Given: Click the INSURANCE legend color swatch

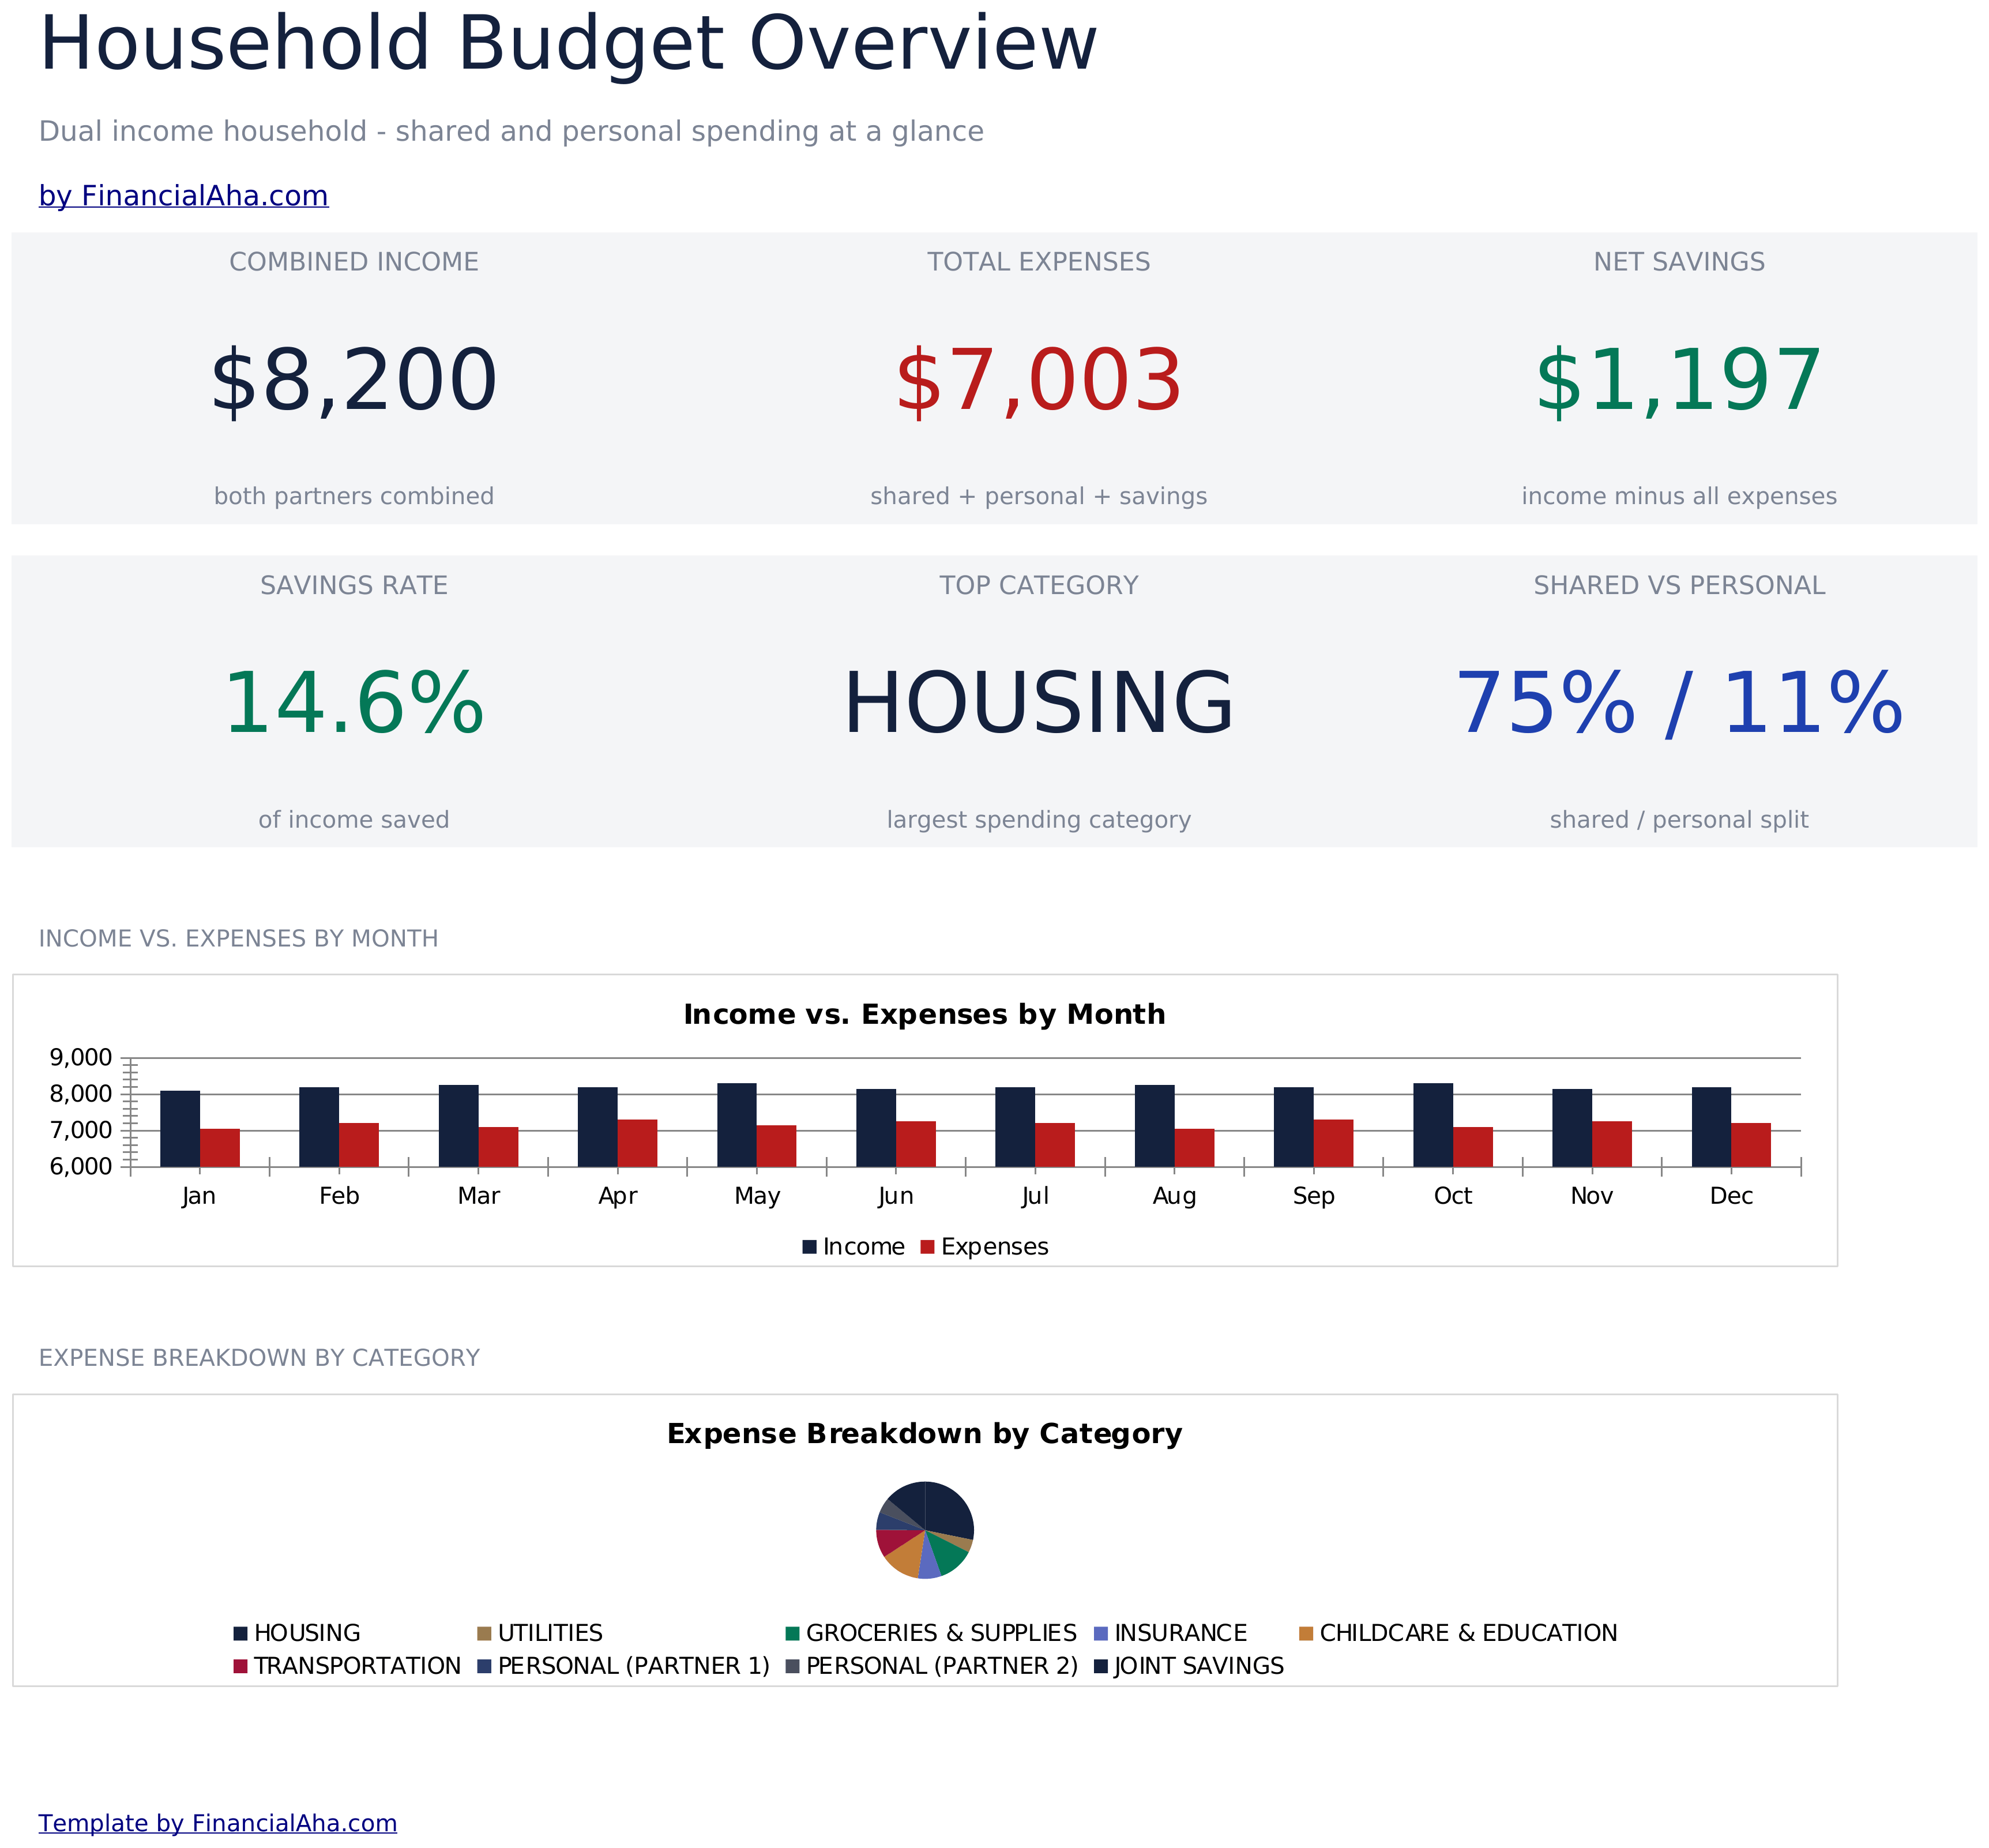Looking at the screenshot, I should pyautogui.click(x=1101, y=1633).
